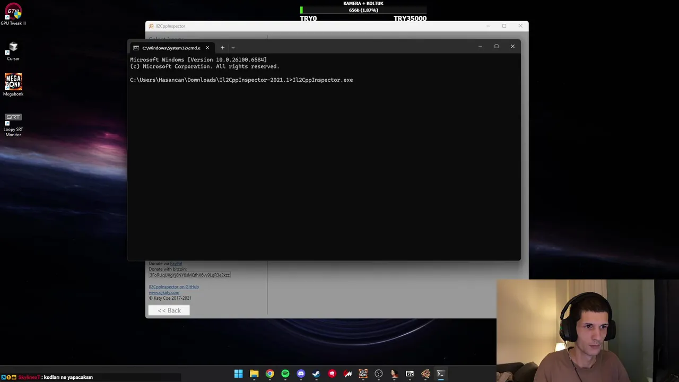Launch the Megabonk desktop shortcut
This screenshot has width=679, height=382.
[x=13, y=85]
